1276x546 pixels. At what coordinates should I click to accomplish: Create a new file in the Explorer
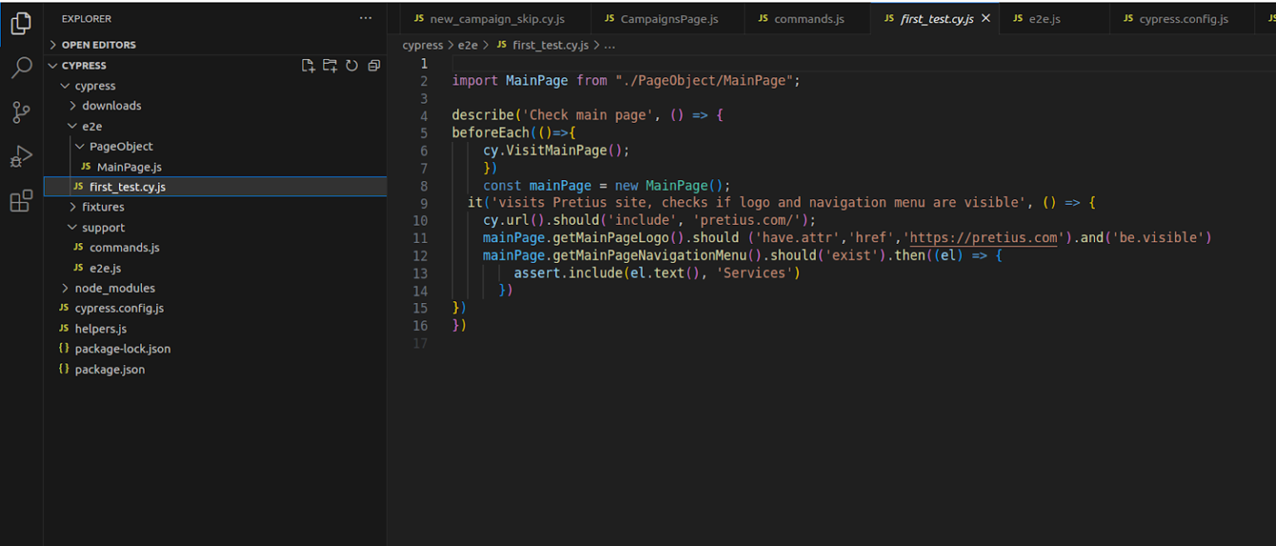308,65
